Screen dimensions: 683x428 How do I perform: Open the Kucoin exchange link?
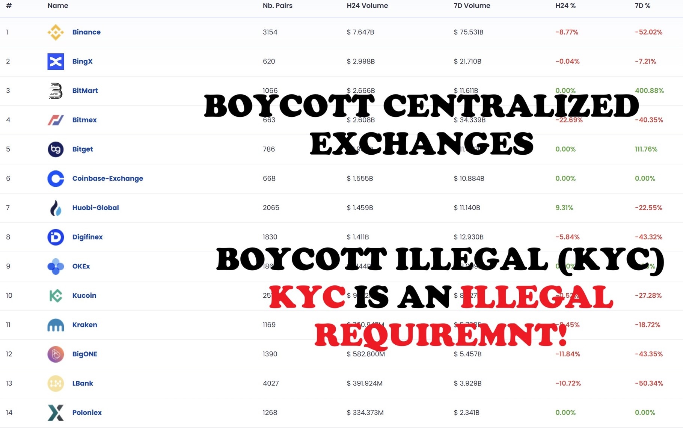click(84, 295)
